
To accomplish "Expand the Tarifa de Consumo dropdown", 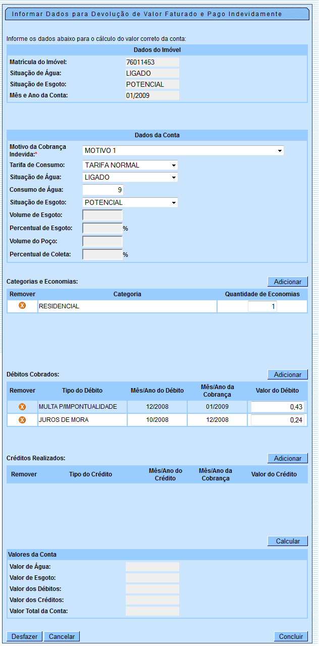I will click(130, 165).
